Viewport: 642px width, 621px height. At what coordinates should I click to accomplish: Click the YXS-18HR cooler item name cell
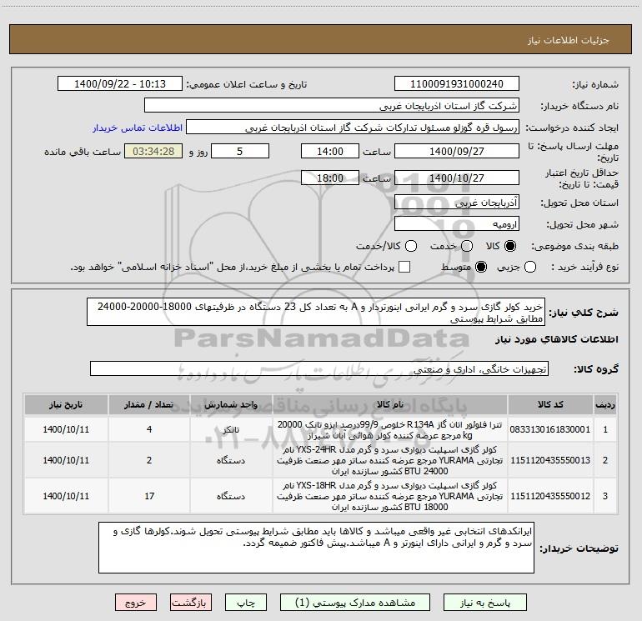pos(390,496)
